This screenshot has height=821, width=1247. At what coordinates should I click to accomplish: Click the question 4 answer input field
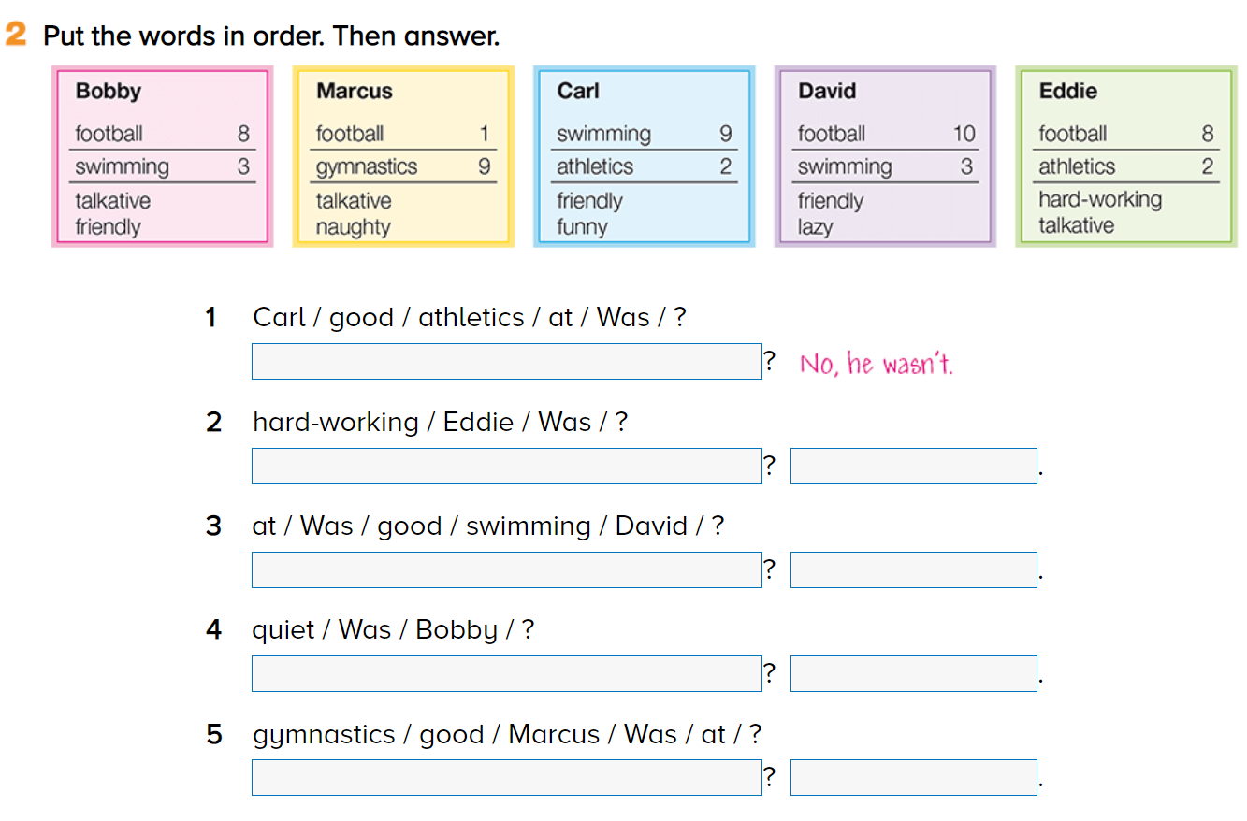[913, 673]
